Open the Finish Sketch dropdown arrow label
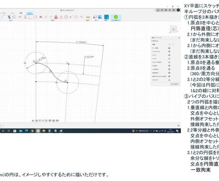Viewport: 219px width, 181px height. [116, 20]
